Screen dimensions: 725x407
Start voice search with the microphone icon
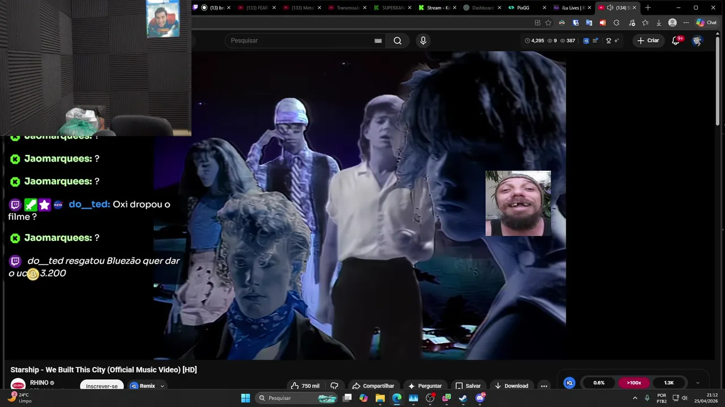point(423,41)
